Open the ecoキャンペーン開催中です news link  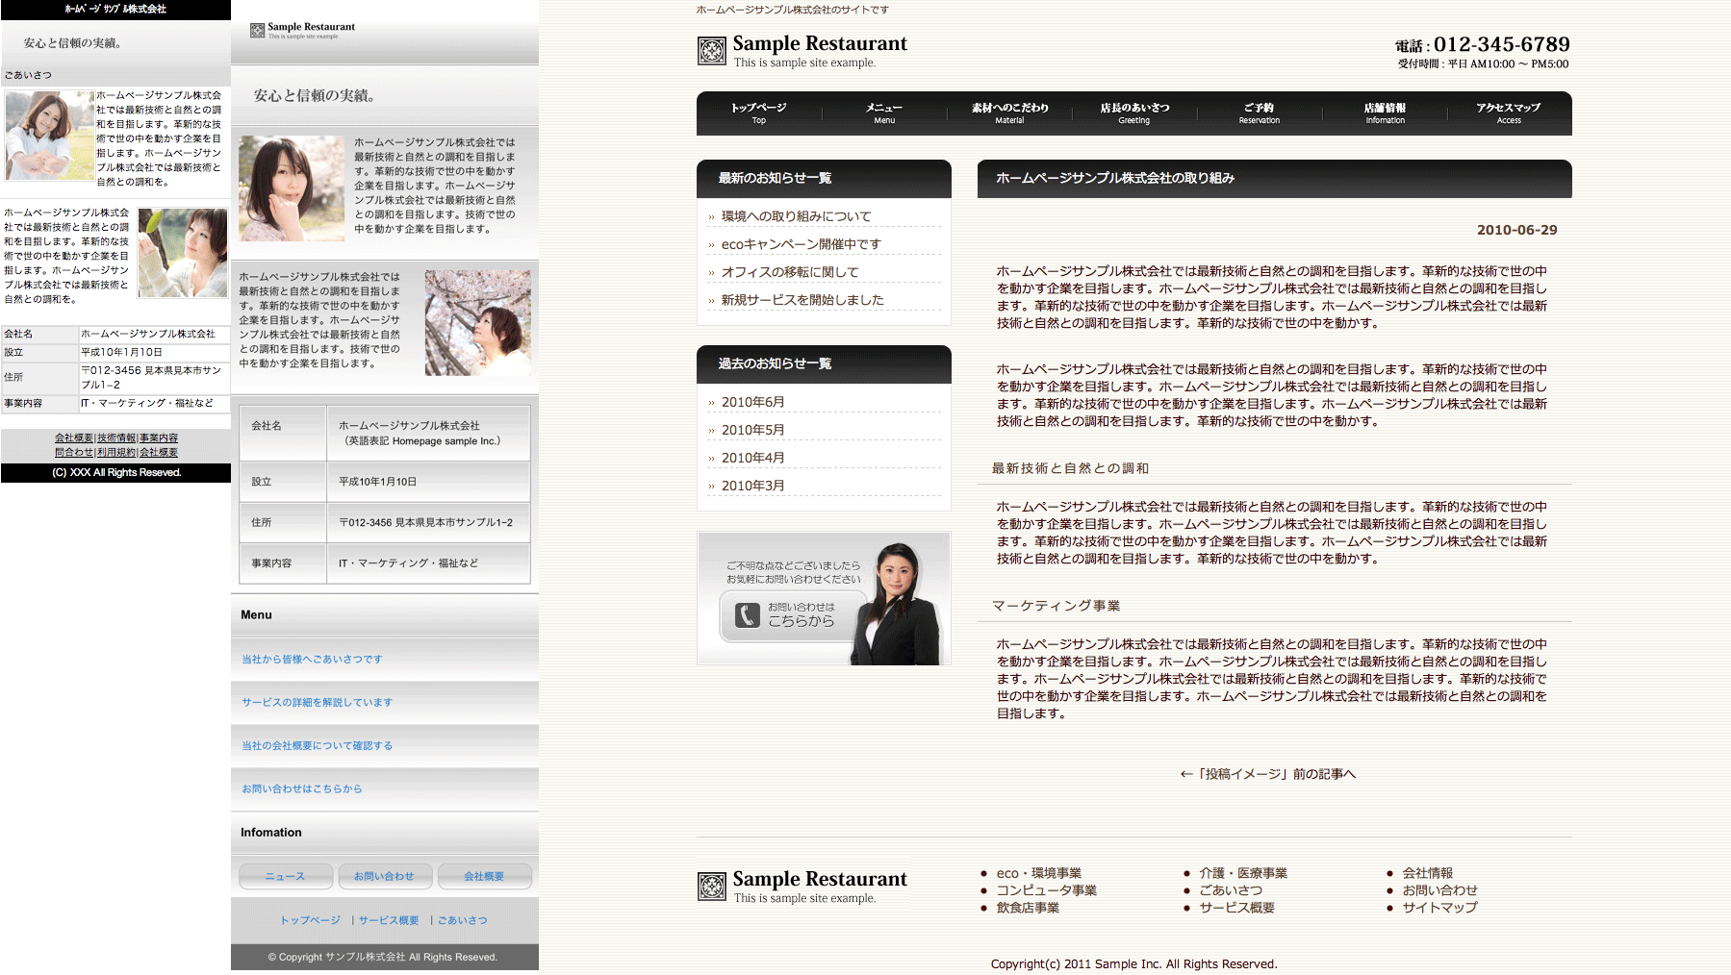(x=801, y=244)
